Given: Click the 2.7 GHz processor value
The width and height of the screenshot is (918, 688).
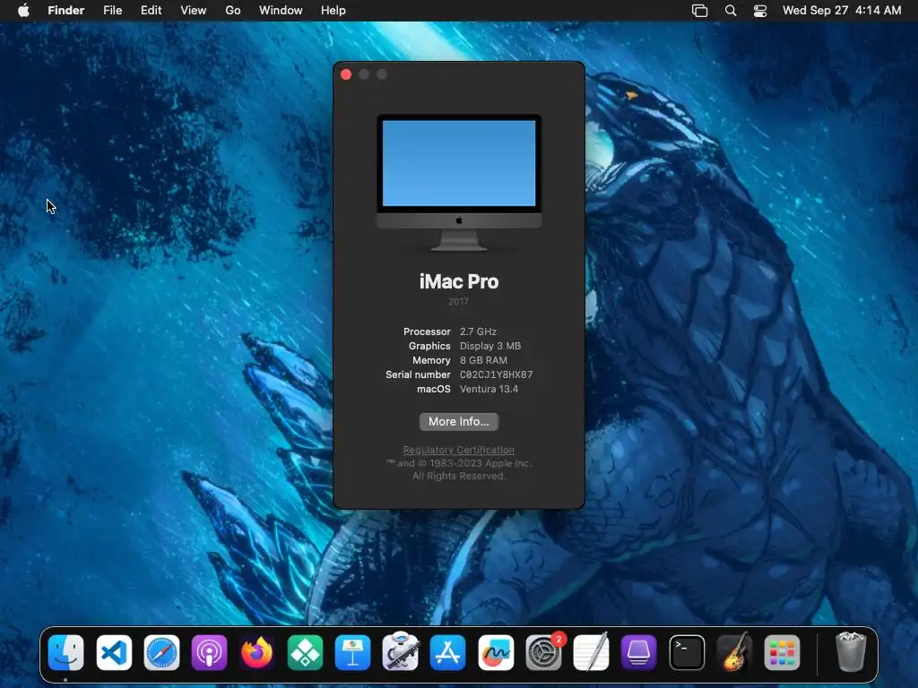Looking at the screenshot, I should pyautogui.click(x=479, y=331).
